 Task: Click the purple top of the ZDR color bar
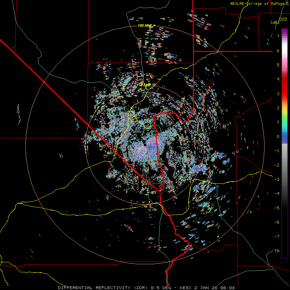(x=285, y=32)
